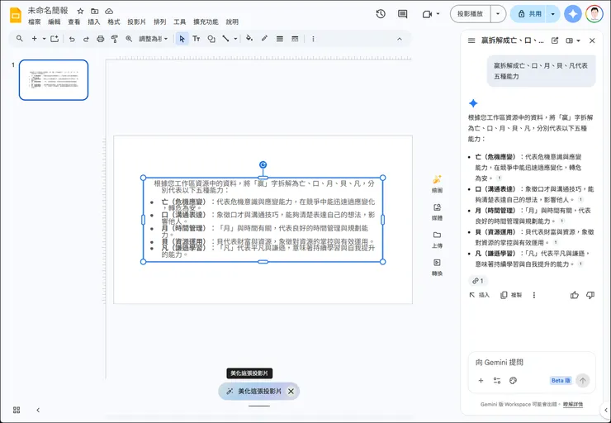Click the border weight icon
The image size is (611, 423).
coord(280,39)
